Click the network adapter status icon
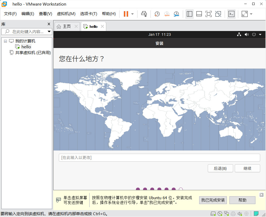266x217 pixels. tap(226, 214)
